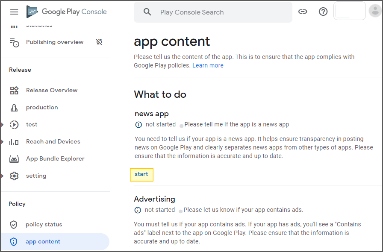Click the search magnifier icon
Screen dimensions: 383x252
coord(147,12)
